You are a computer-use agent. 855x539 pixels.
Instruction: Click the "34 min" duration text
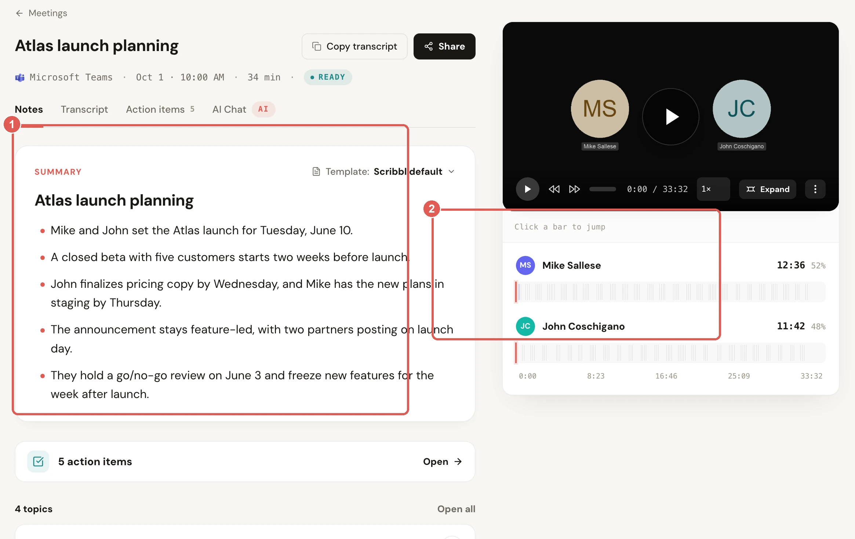[x=264, y=77]
